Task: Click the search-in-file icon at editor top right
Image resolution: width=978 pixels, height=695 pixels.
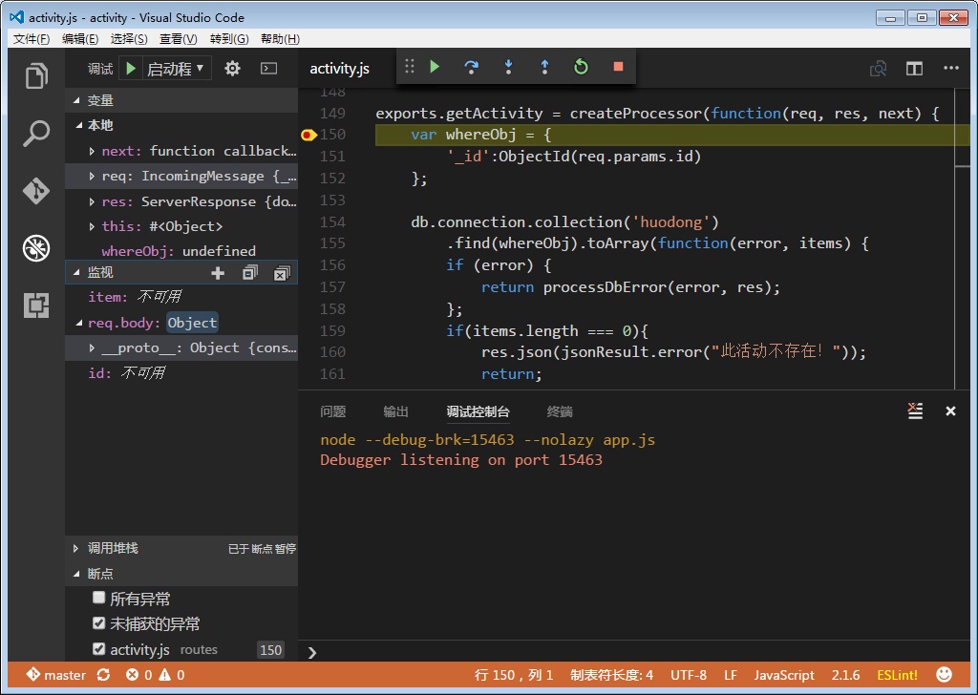Action: (878, 69)
